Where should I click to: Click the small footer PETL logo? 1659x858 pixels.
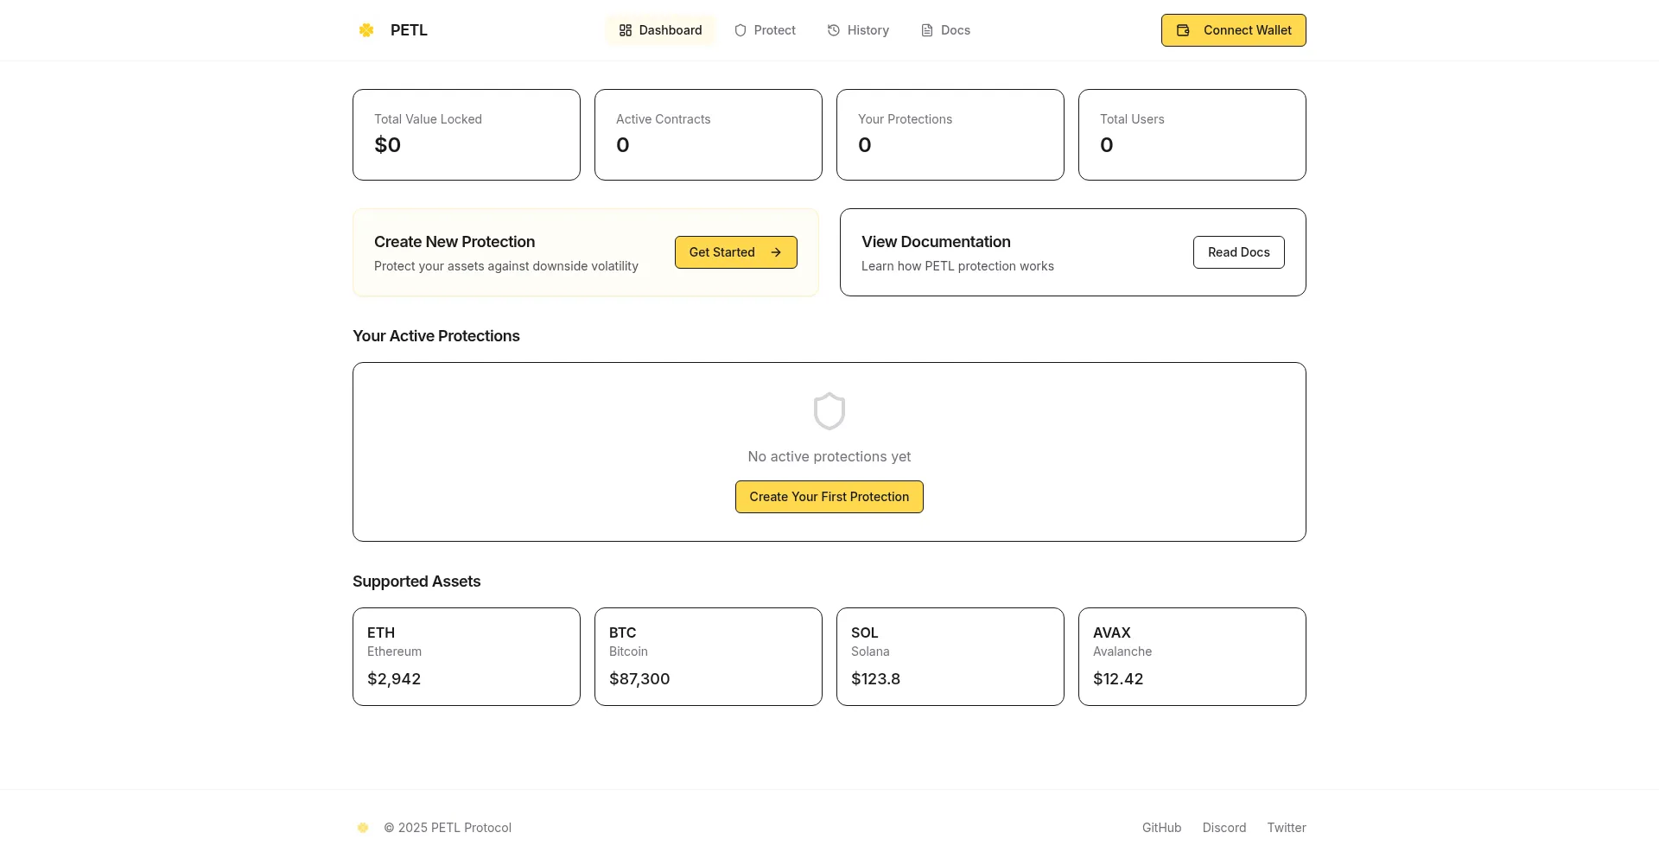tap(363, 828)
